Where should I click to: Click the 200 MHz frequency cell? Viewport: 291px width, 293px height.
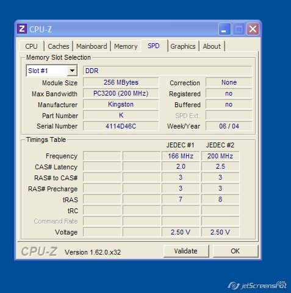point(220,156)
